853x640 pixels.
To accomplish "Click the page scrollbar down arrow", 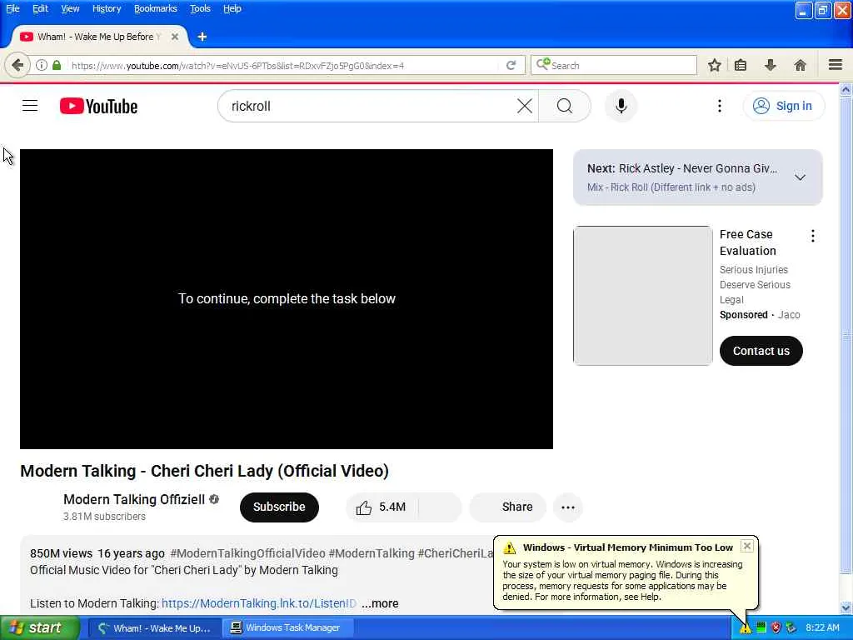I will pyautogui.click(x=846, y=607).
